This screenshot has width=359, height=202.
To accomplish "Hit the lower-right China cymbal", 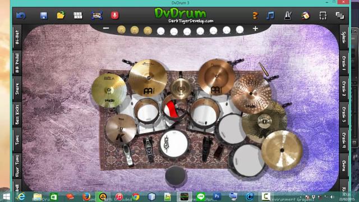I will tap(282, 150).
